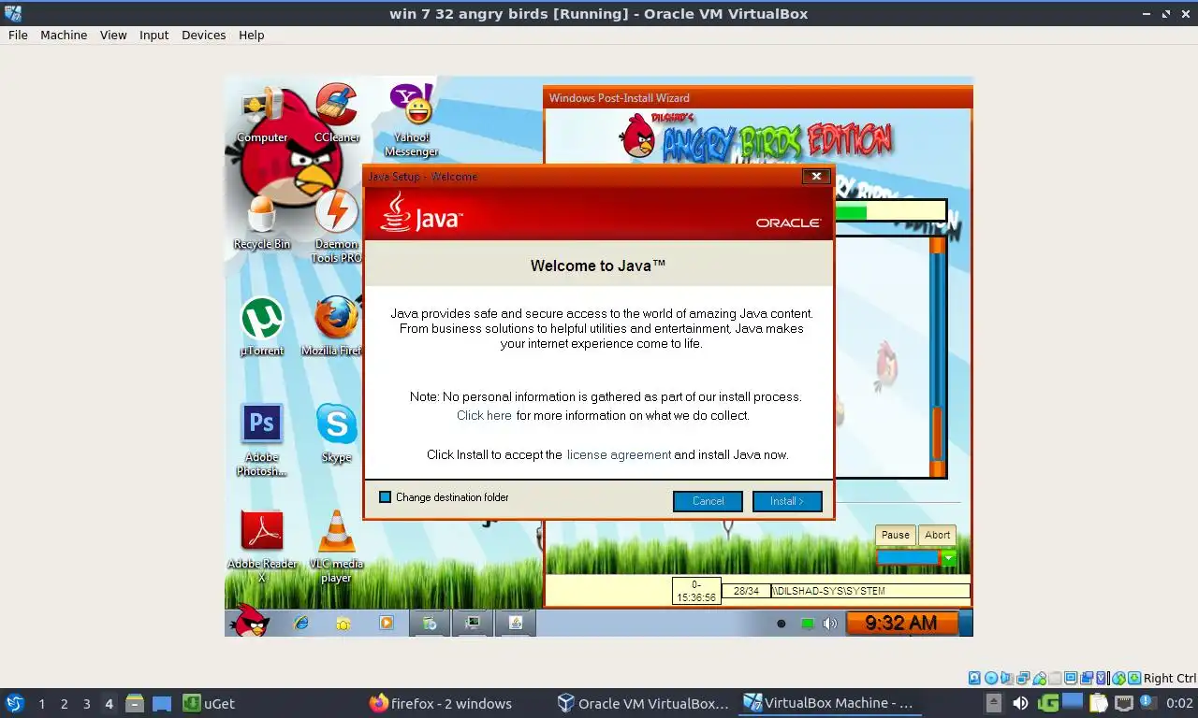Switch to host workspace 1
This screenshot has height=718, width=1198.
(x=41, y=704)
